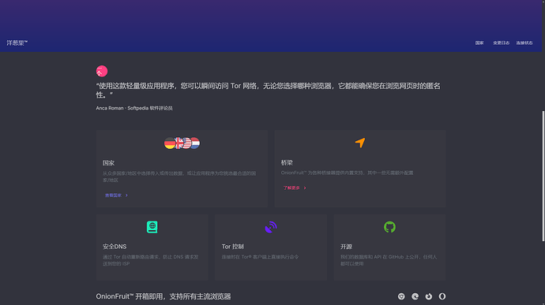Screen dimensions: 545x305
Task: Click the chevron next to 了解更多
Action: (305, 188)
